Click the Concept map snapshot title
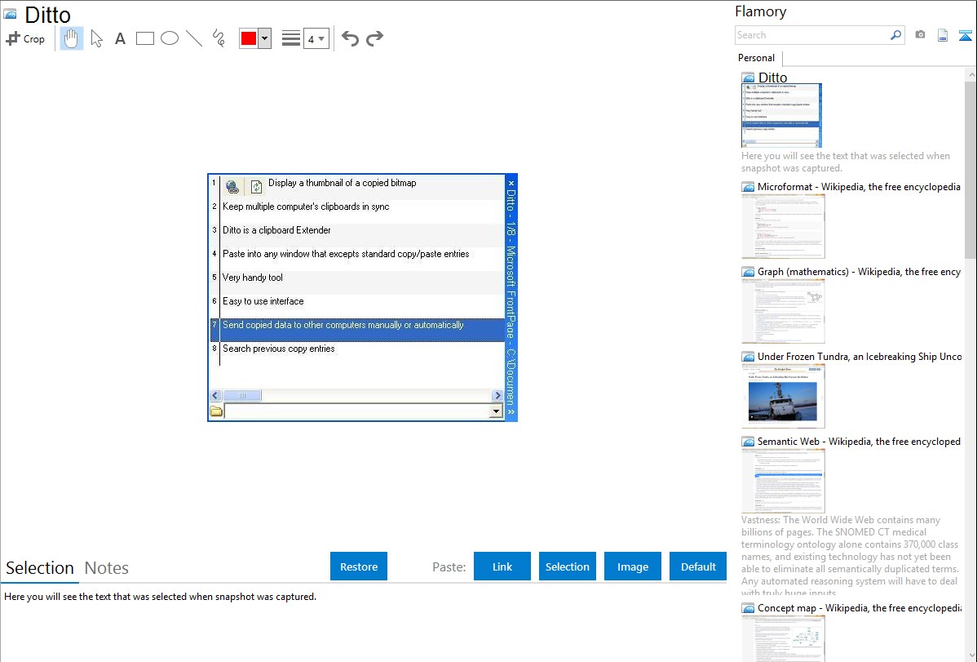977x662 pixels. tap(860, 607)
